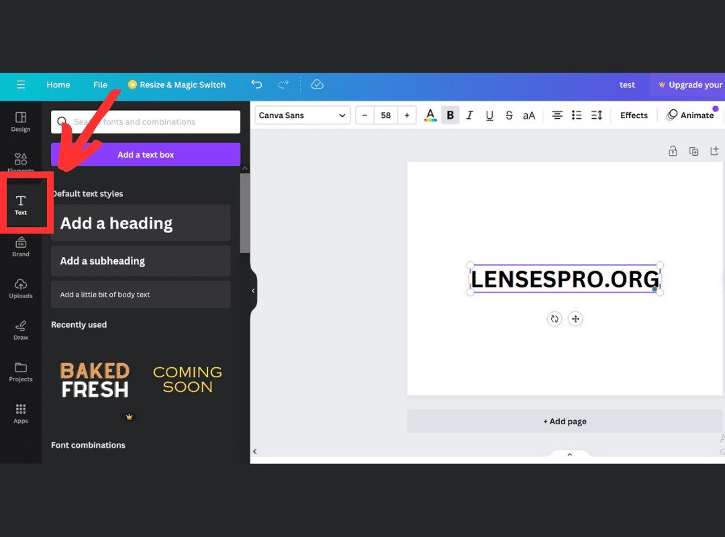The width and height of the screenshot is (725, 537).
Task: Click the move handle below the text
Action: coord(575,319)
